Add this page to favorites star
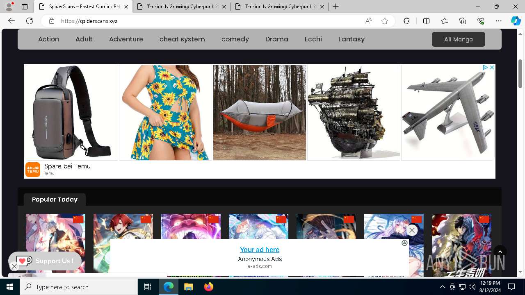525x295 pixels. [385, 21]
